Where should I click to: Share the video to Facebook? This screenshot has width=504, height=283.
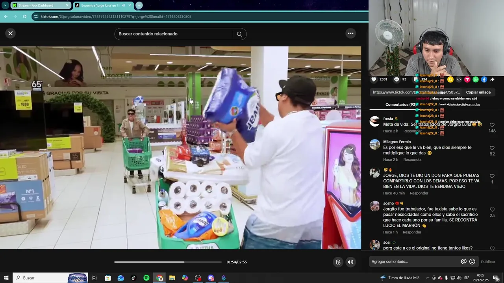click(484, 79)
